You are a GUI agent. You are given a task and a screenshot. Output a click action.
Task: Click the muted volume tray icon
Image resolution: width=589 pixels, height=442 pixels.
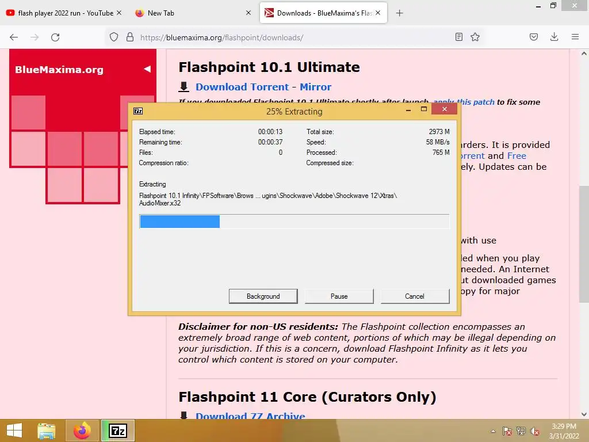[535, 431]
